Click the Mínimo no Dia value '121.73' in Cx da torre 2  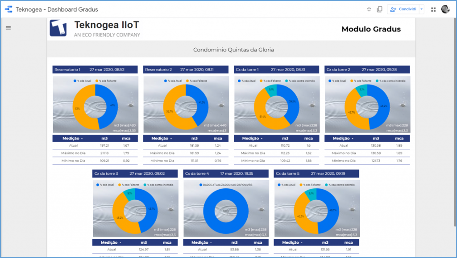(376, 161)
